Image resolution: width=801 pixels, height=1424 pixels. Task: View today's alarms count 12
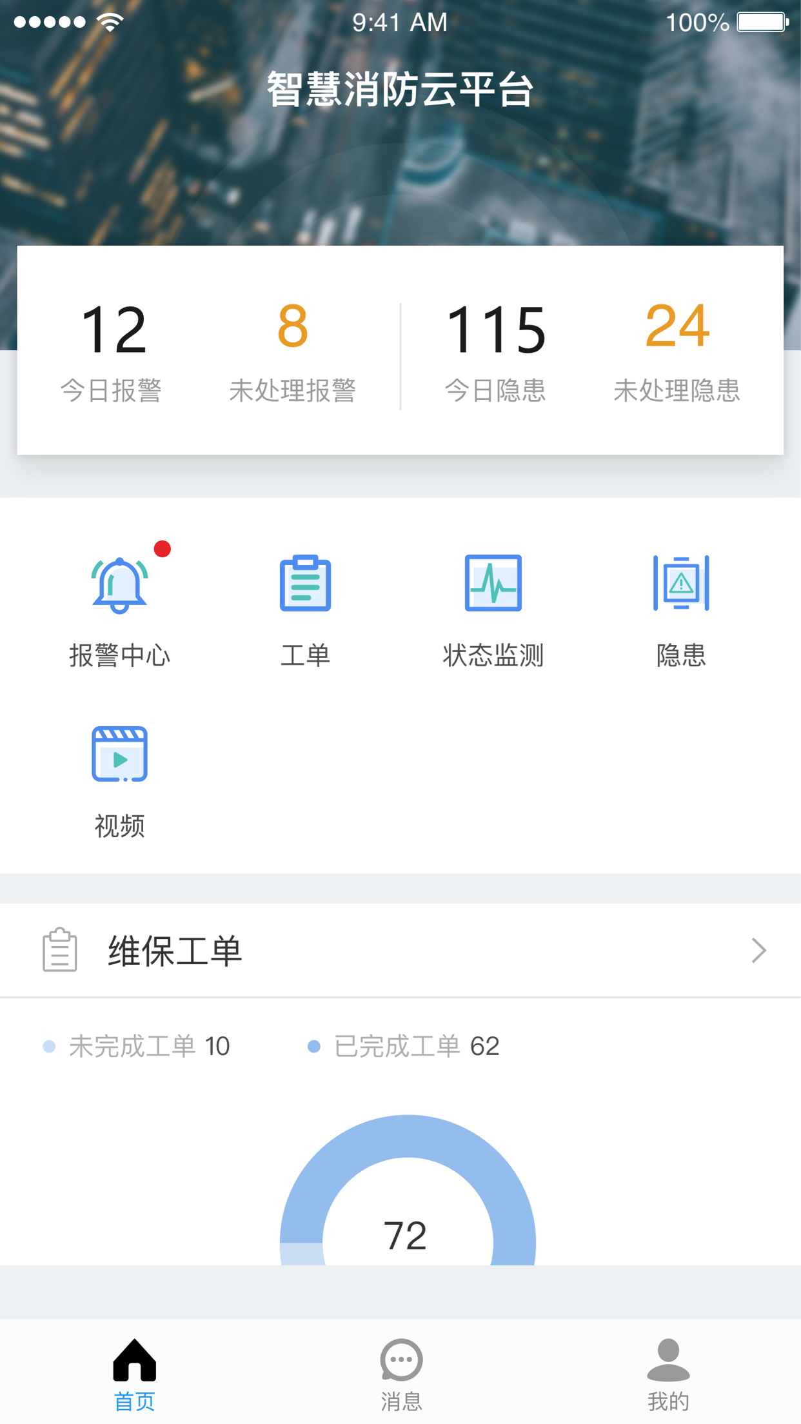[112, 330]
